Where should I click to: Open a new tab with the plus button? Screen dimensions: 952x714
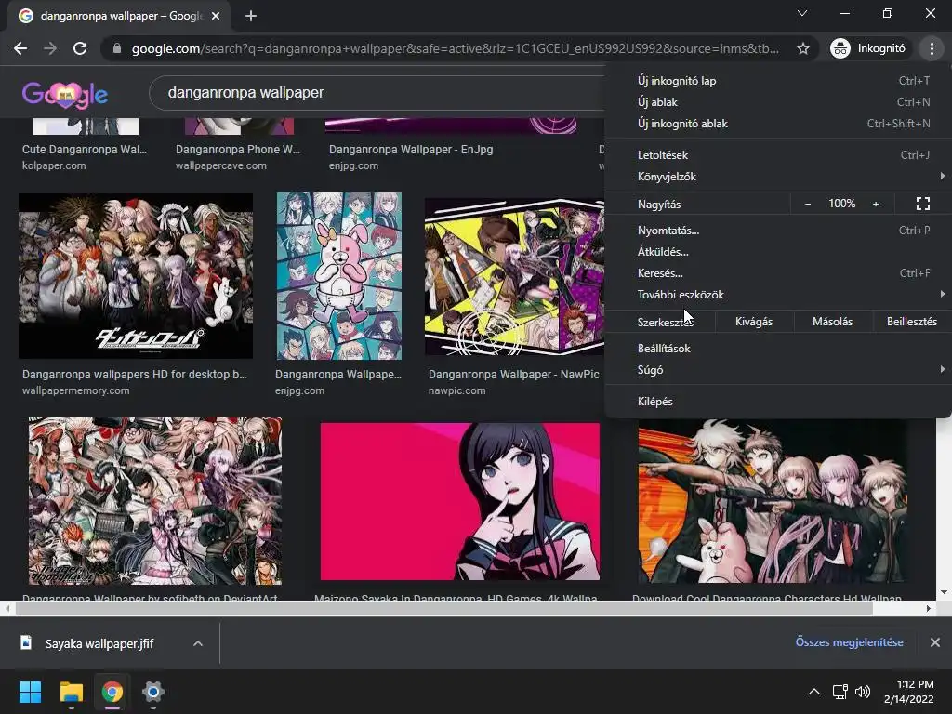pos(251,16)
